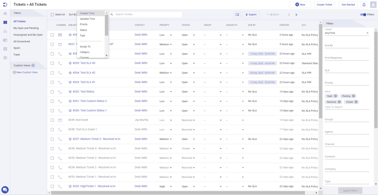Check the box for ticket #256

52,149
